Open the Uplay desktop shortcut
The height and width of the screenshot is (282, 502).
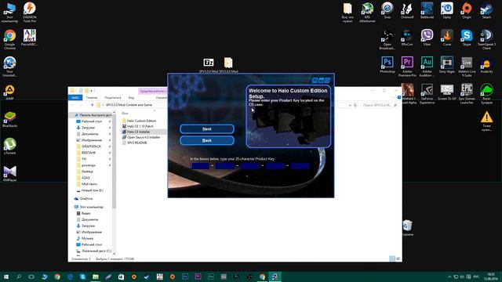coord(446,10)
